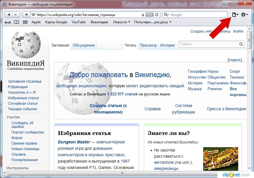Open Текущие события in the sidebar
The height and width of the screenshot is (178, 254).
pyautogui.click(x=22, y=109)
